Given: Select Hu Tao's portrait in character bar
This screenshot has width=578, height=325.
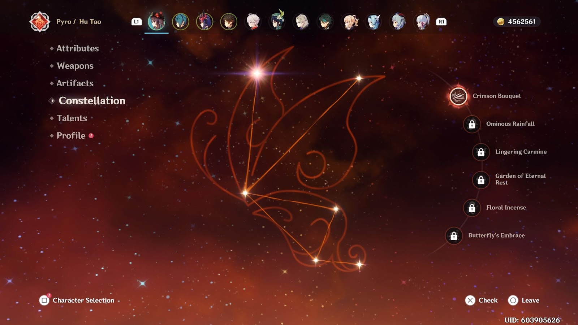Looking at the screenshot, I should coord(156,22).
